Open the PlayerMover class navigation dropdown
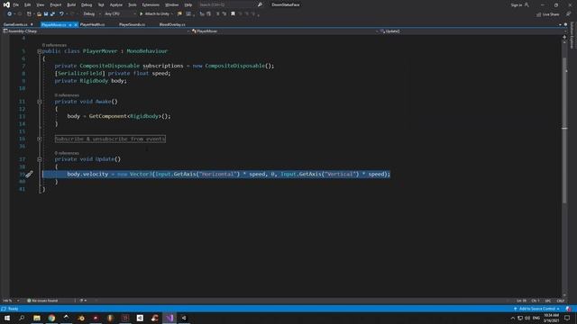 point(285,31)
